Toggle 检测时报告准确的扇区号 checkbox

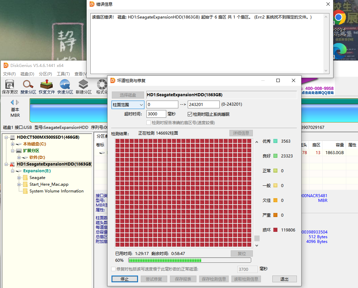coord(148,123)
